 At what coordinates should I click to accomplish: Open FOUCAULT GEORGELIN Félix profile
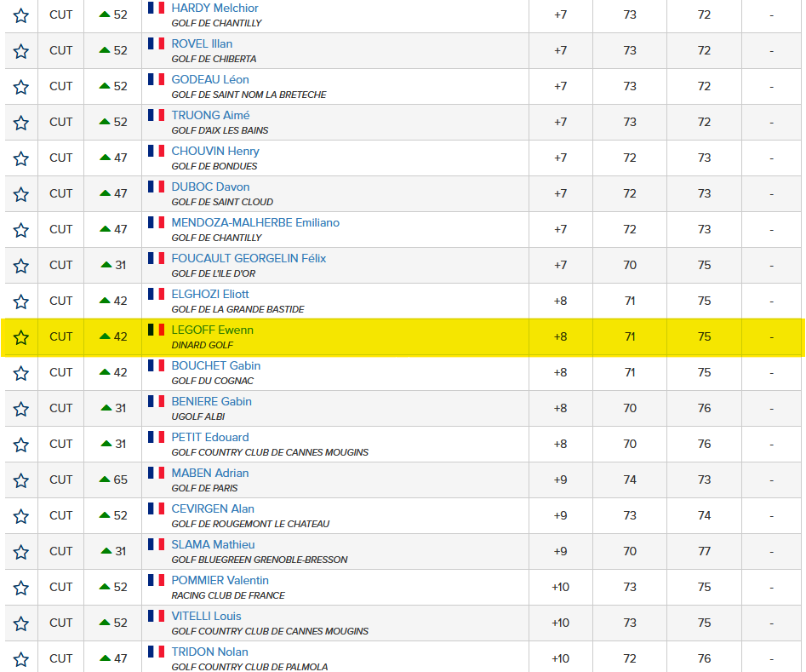pyautogui.click(x=249, y=258)
